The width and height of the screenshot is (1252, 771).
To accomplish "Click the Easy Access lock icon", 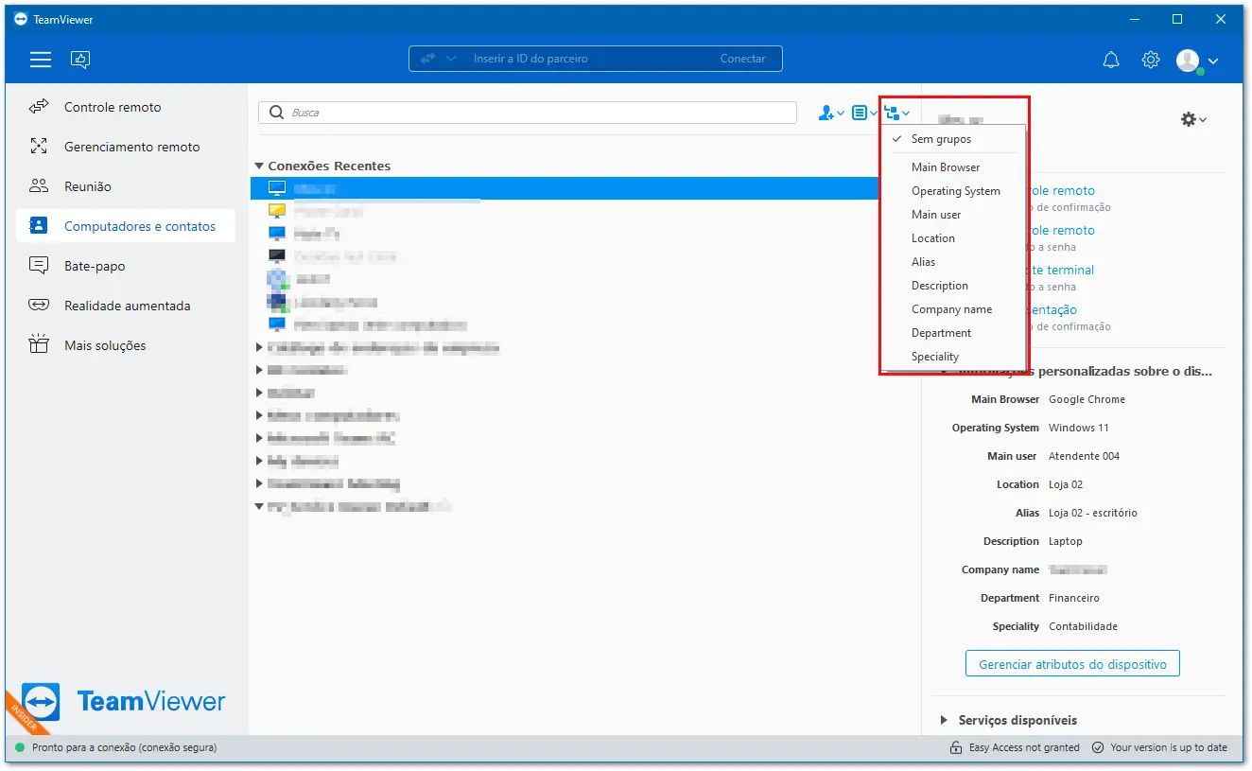I will tap(957, 747).
